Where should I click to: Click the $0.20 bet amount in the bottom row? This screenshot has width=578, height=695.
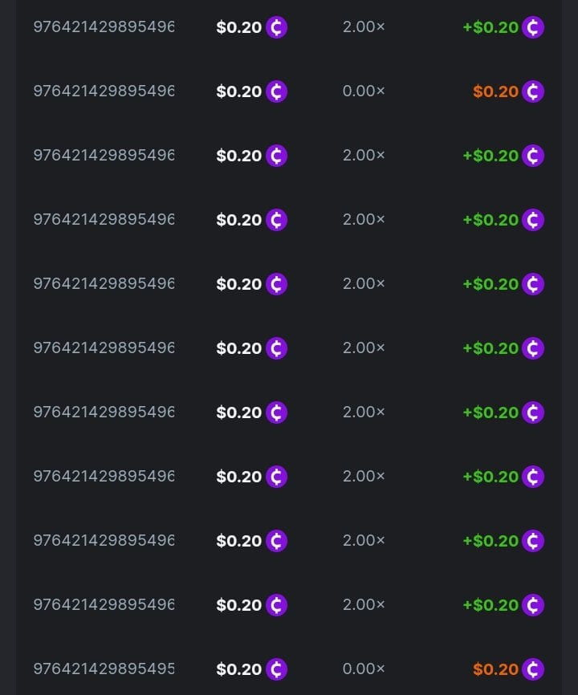[238, 669]
